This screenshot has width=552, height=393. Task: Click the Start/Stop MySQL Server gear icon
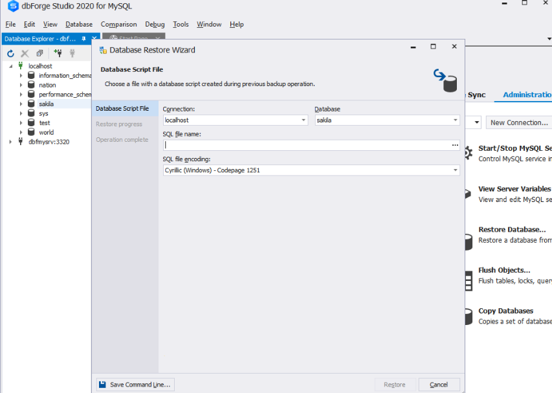pos(468,153)
